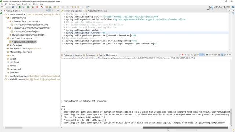Click the green Run toolbar icon
The width and height of the screenshot is (235, 132).
(x=28, y=7)
